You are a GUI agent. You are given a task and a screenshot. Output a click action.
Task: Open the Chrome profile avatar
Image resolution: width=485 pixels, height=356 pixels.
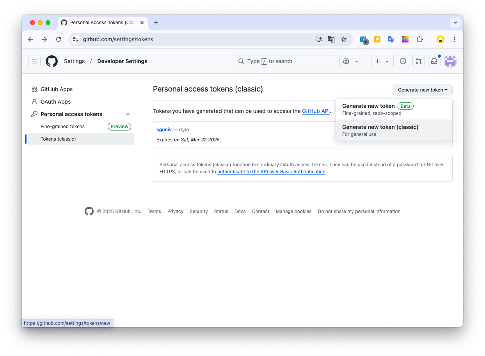pos(441,39)
